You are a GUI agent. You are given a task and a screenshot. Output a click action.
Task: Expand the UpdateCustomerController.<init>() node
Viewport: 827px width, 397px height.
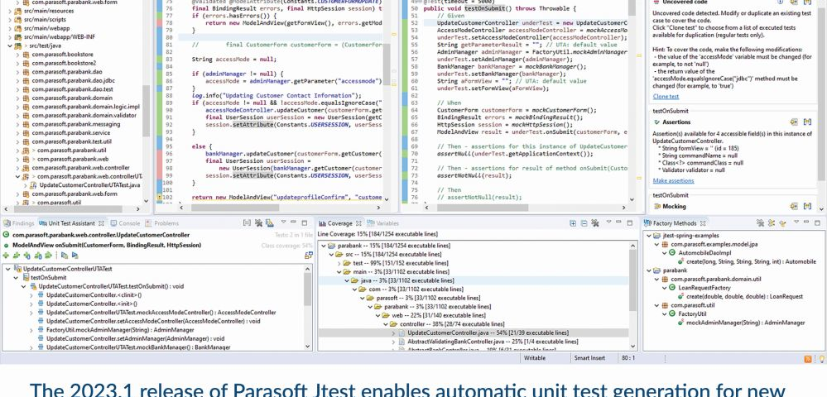31,304
